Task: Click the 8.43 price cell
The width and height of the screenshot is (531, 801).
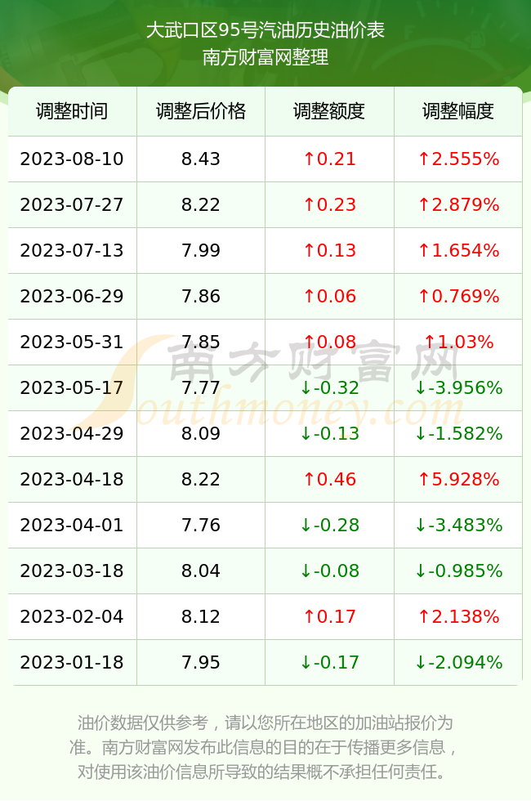Action: tap(201, 159)
